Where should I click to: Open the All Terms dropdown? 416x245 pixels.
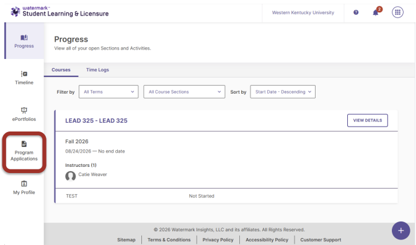[x=108, y=92]
